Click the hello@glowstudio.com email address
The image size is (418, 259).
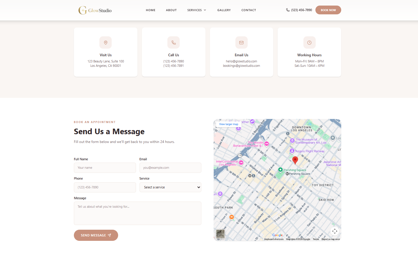pos(242,61)
